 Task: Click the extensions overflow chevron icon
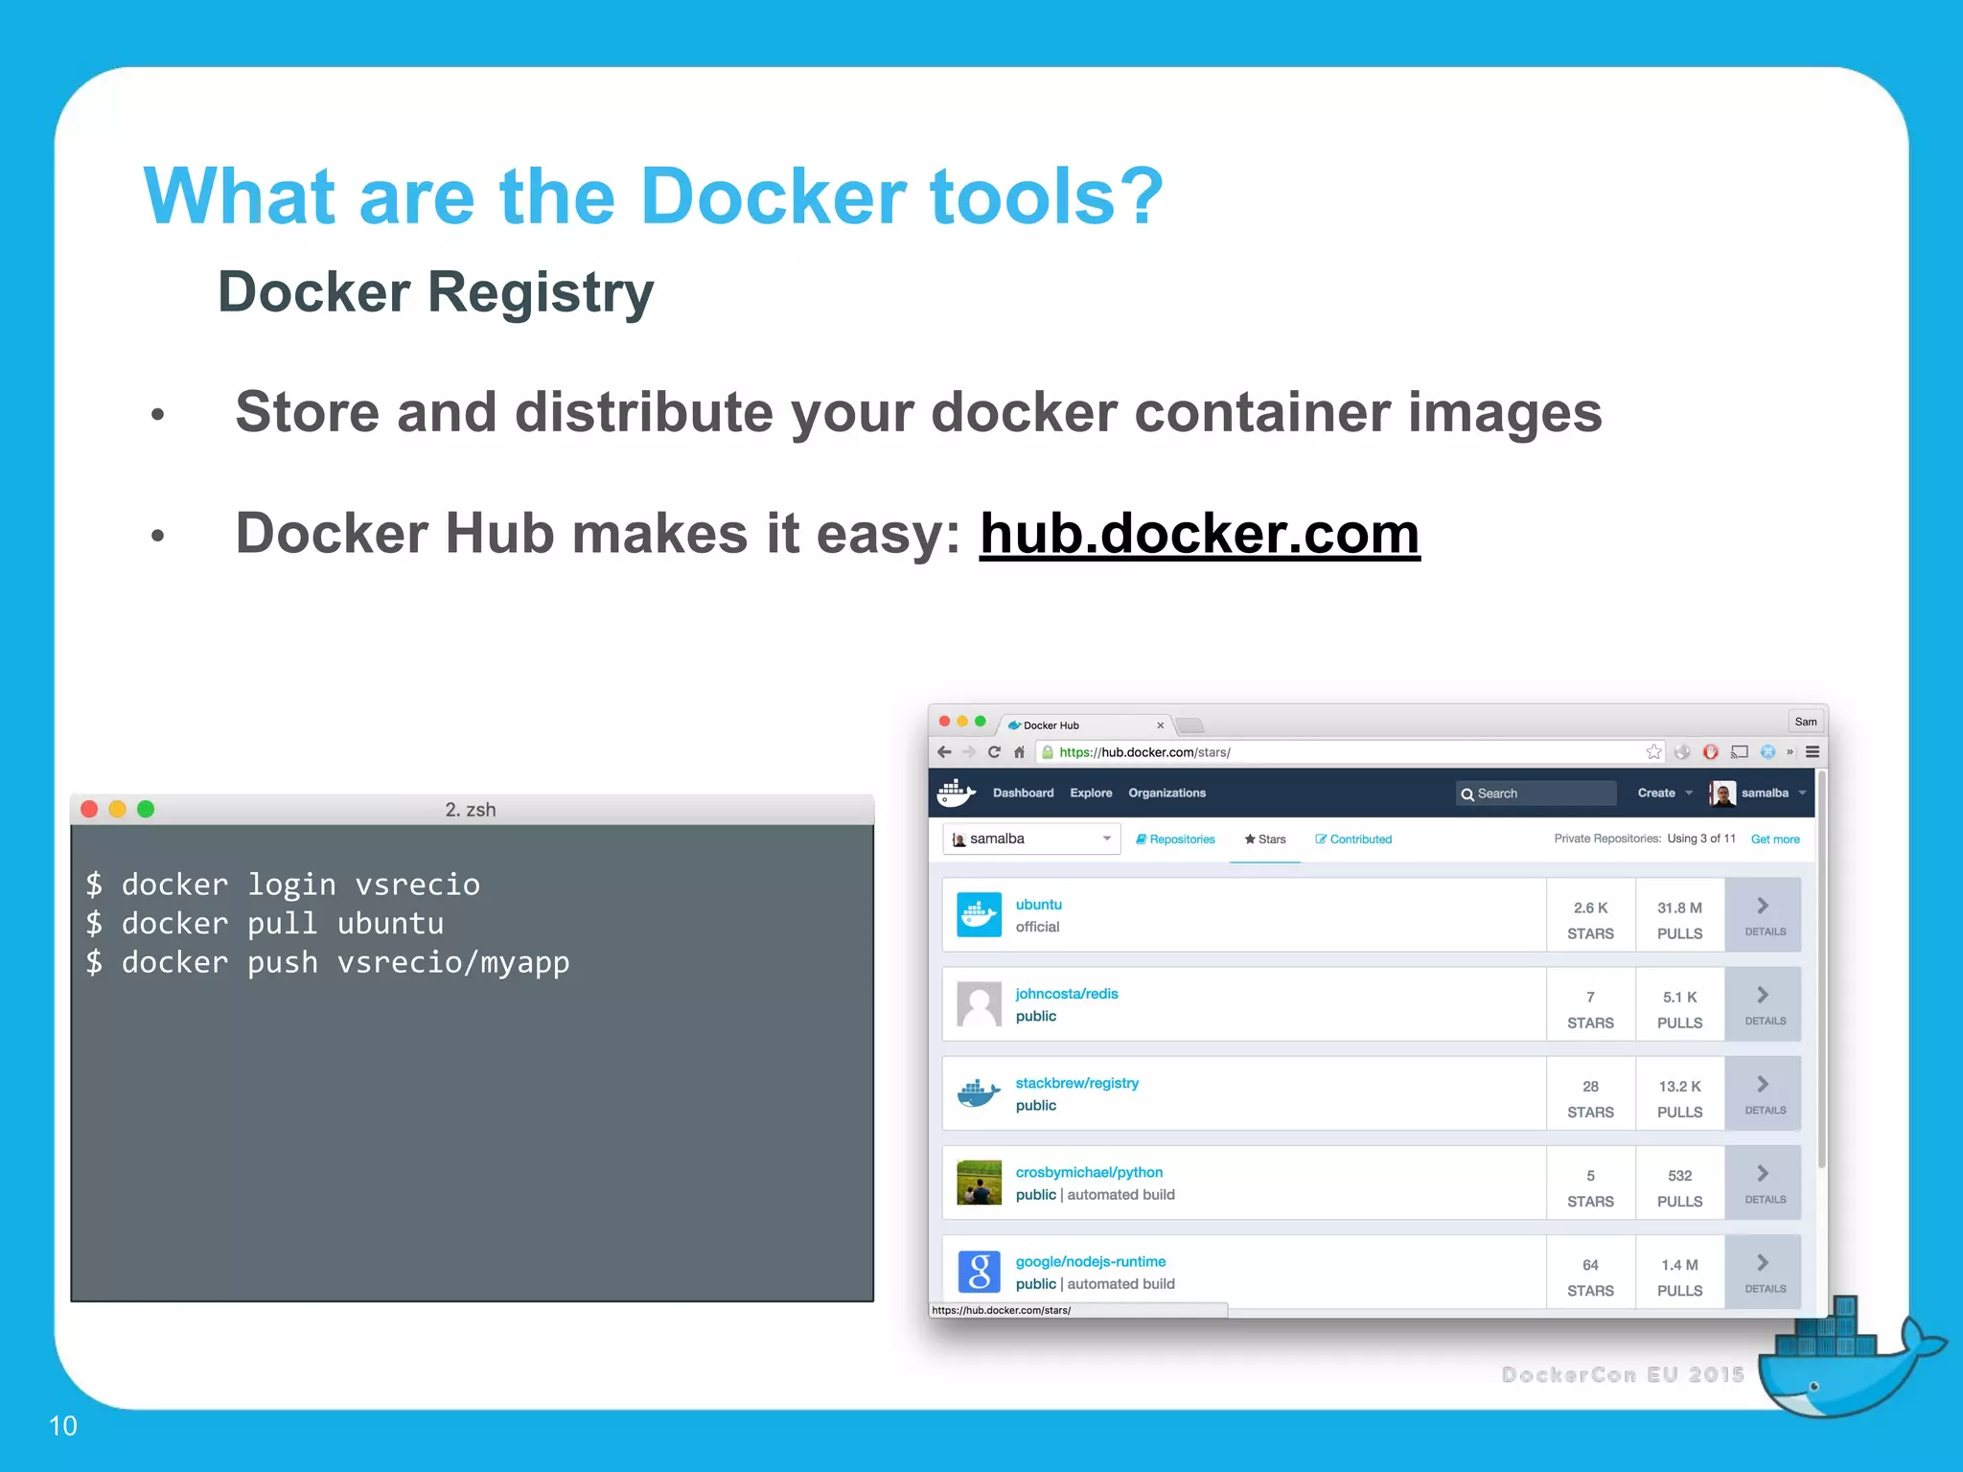(x=1790, y=752)
